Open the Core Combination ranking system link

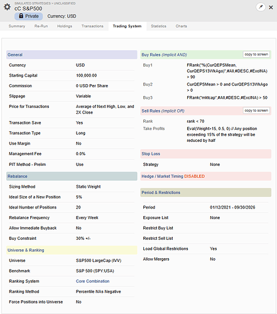click(92, 281)
